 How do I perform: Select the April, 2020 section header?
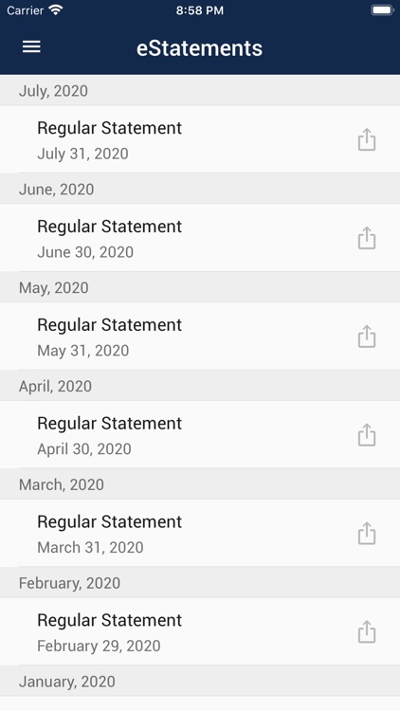pyautogui.click(x=200, y=386)
